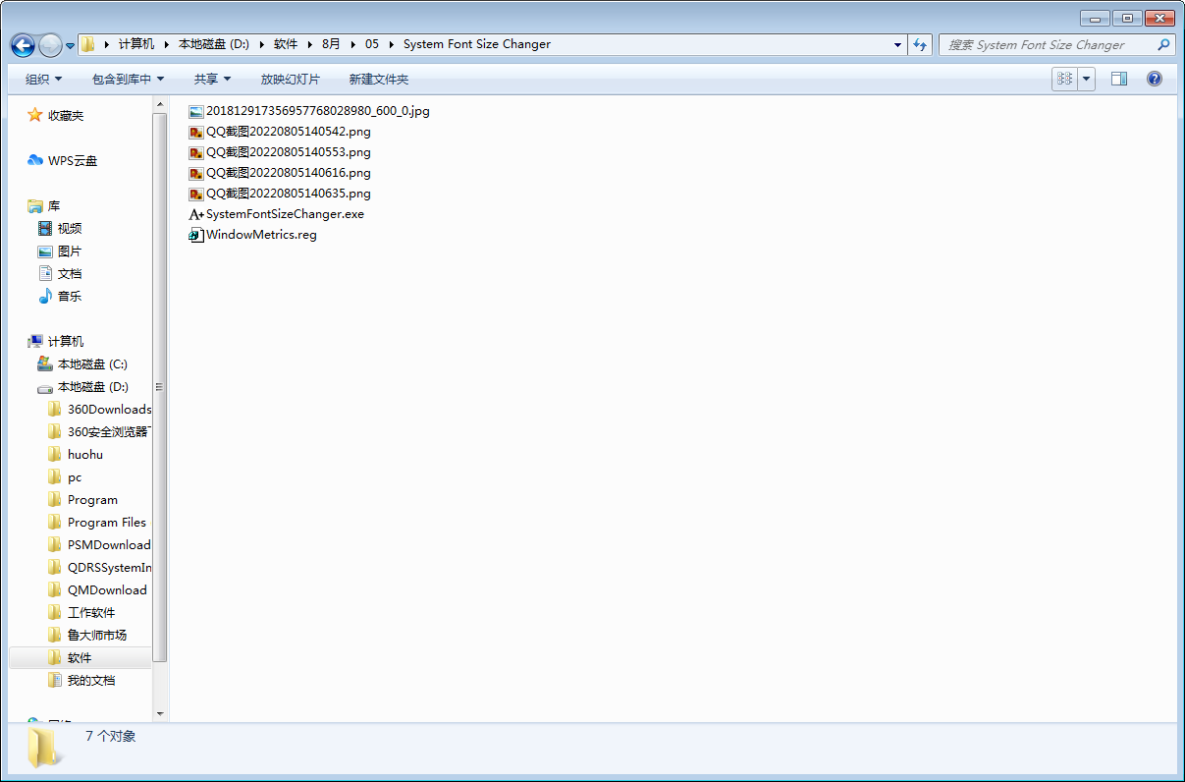
Task: Select the WindowMetrics.reg registry file
Action: pyautogui.click(x=260, y=235)
